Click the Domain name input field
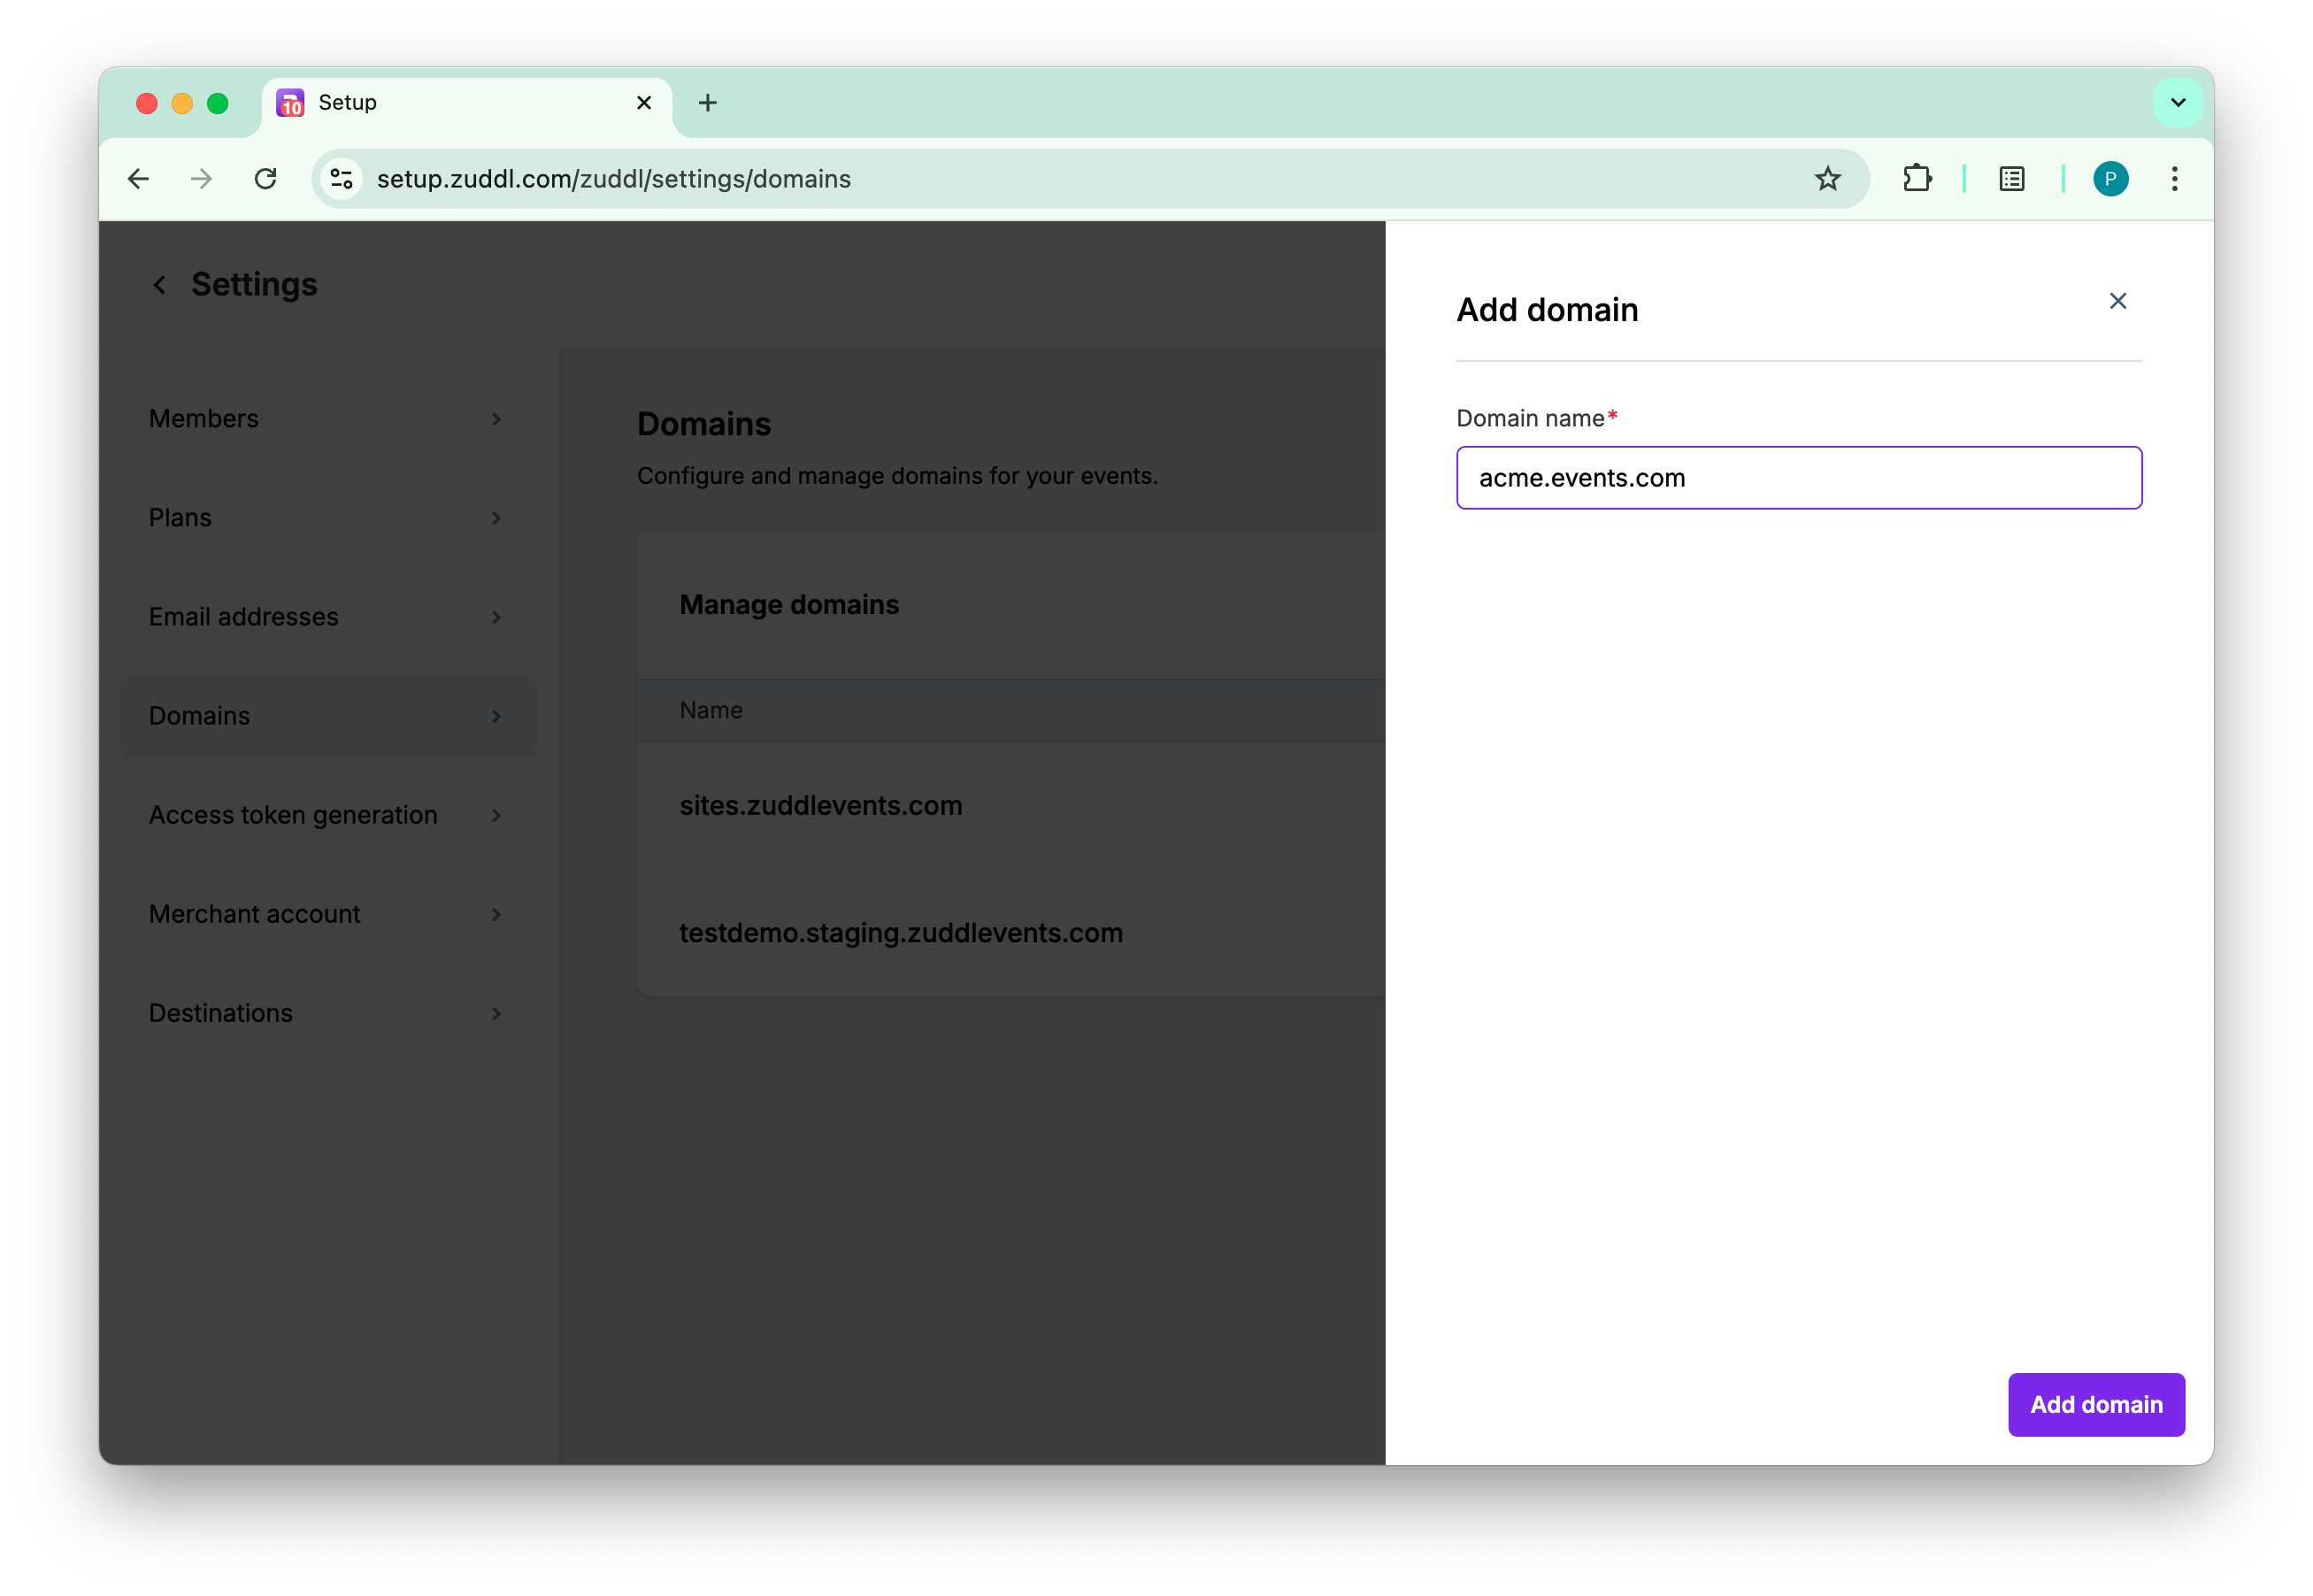The height and width of the screenshot is (1596, 2313). tap(1798, 478)
